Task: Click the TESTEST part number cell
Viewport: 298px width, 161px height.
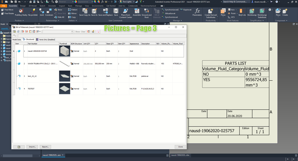Action: coord(43,89)
